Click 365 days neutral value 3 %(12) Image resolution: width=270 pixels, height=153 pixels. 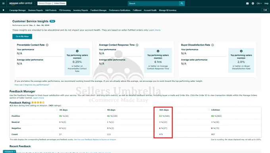(163, 122)
